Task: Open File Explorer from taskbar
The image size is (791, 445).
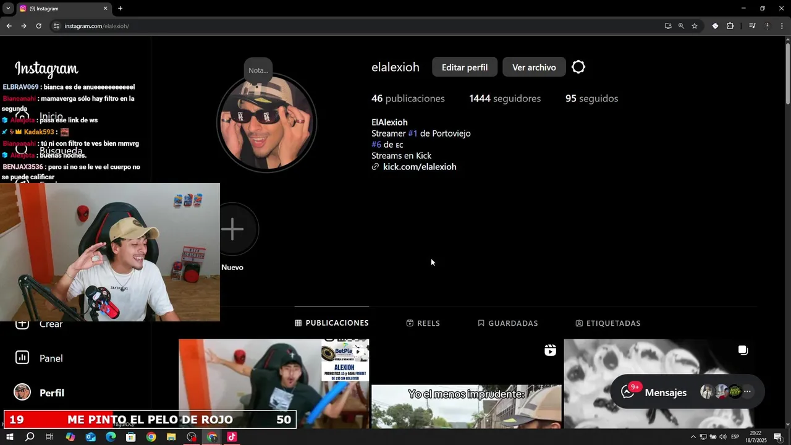Action: [171, 437]
